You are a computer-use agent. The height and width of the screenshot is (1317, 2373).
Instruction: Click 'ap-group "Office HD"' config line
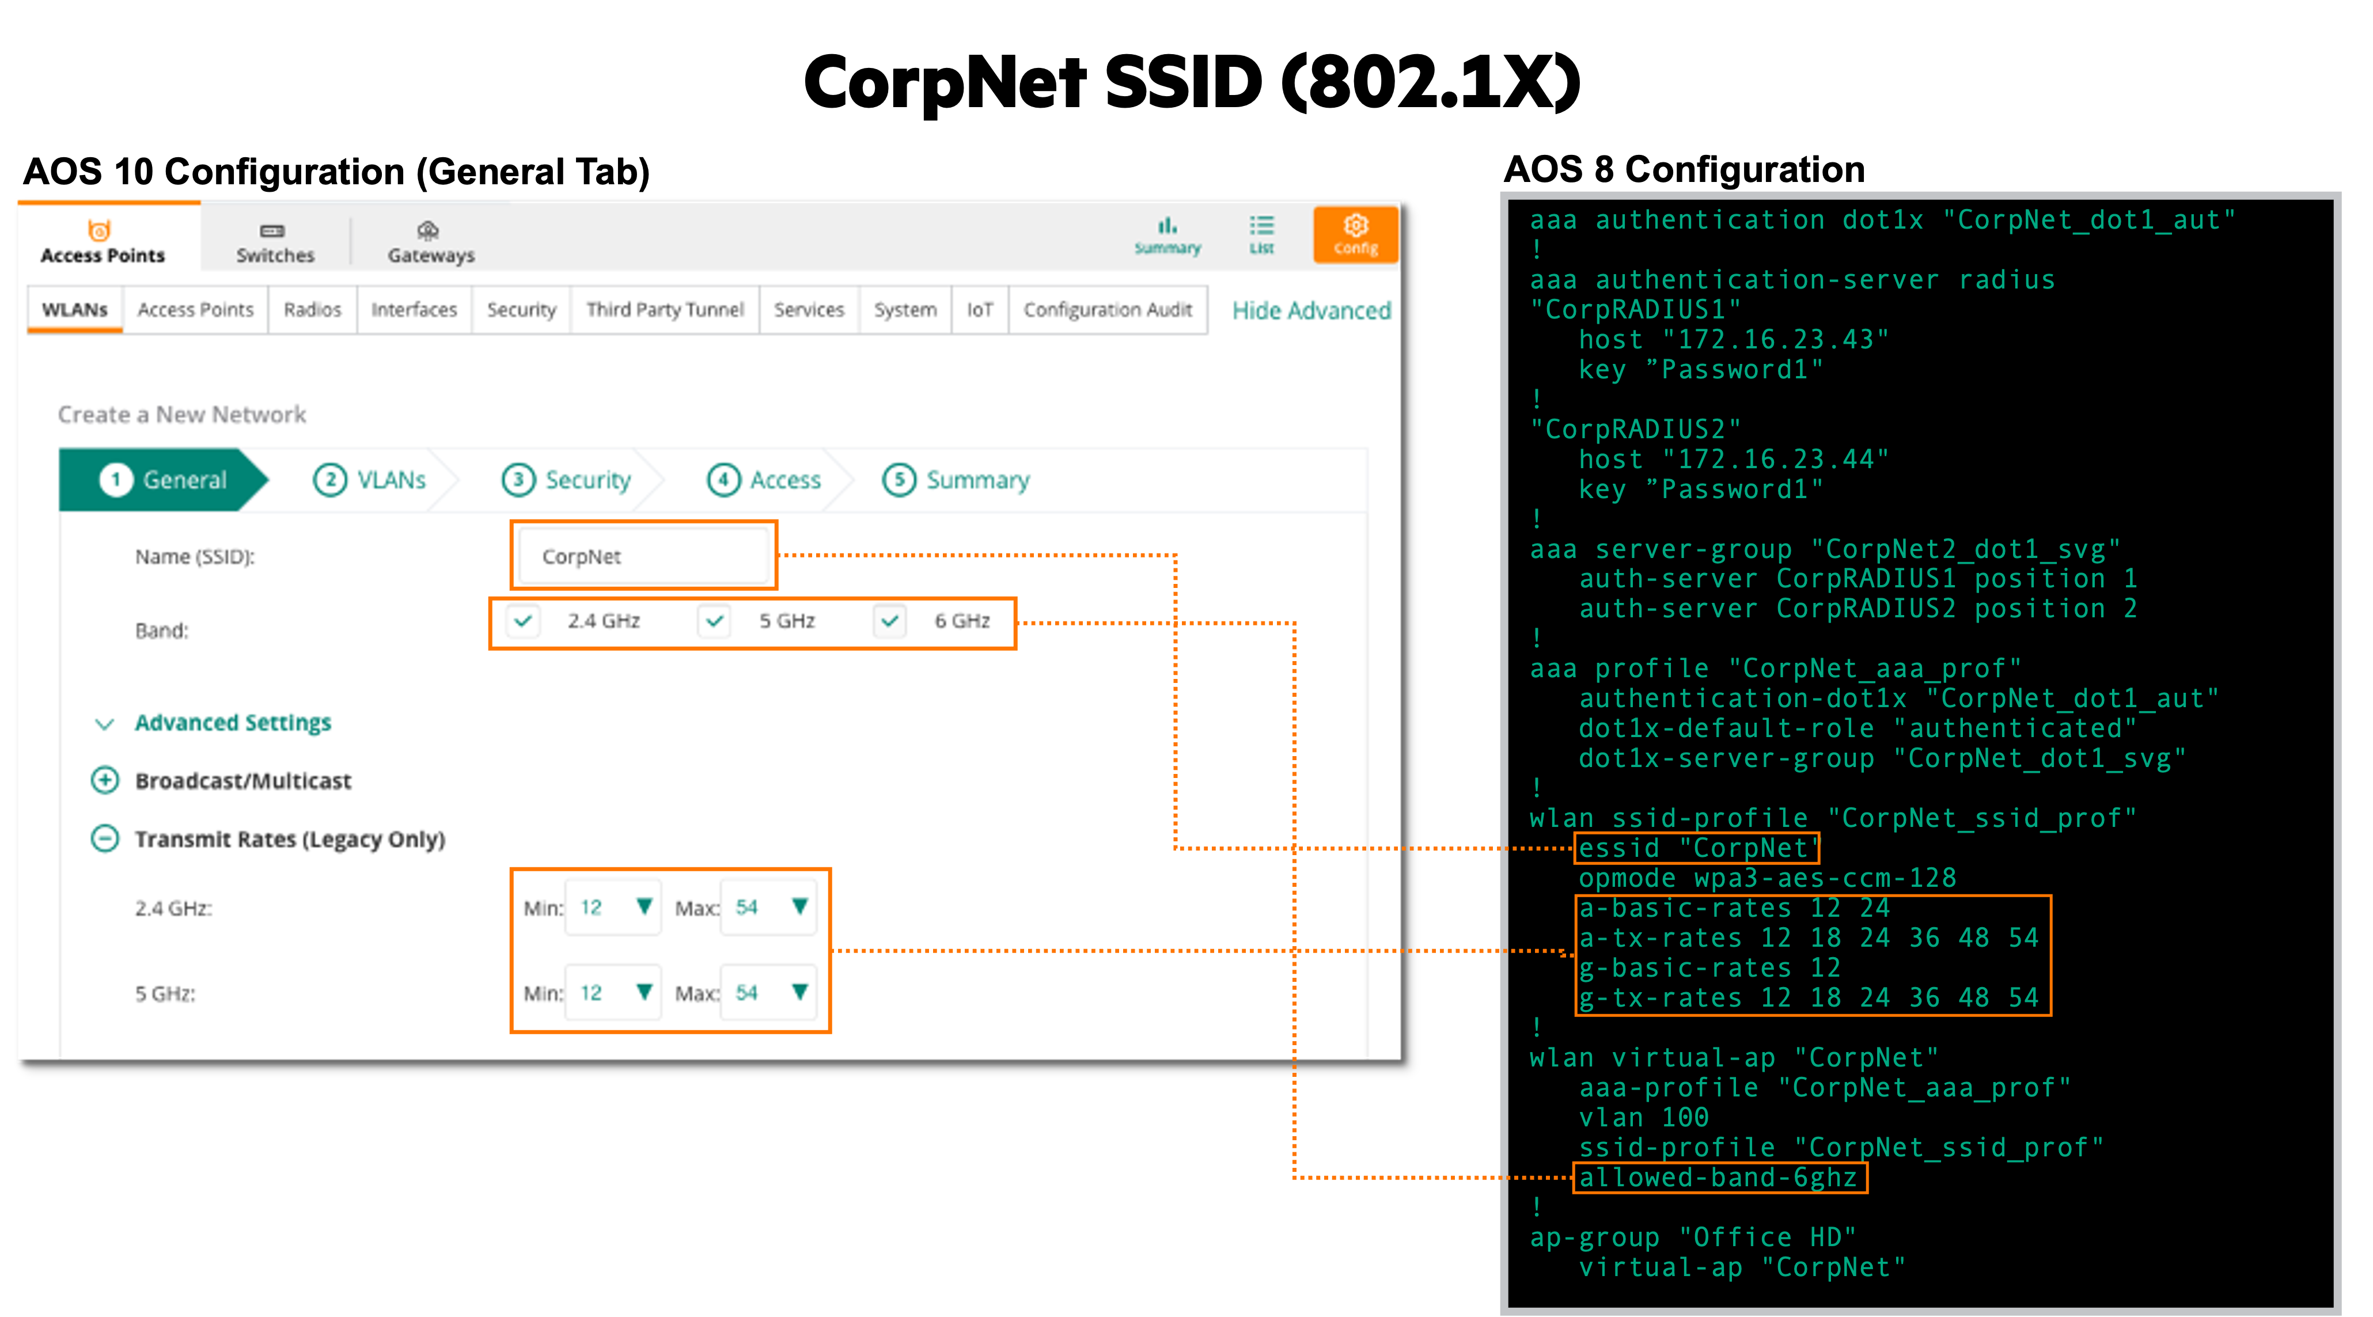[1693, 1237]
